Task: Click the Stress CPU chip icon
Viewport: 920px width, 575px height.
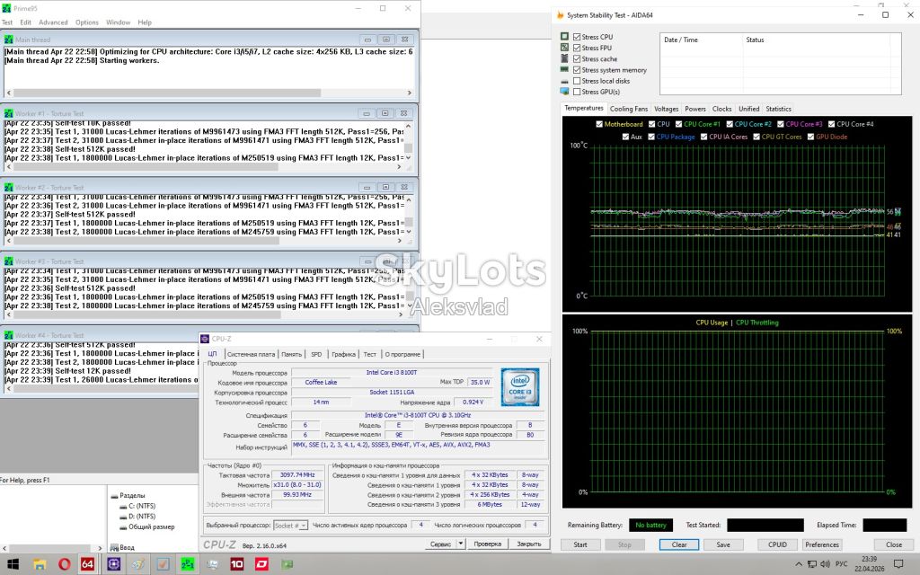Action: 564,36
